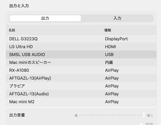
Task: Click the 種類 column header
Action: click(x=108, y=30)
